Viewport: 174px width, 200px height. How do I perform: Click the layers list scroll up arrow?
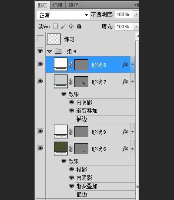pos(137,36)
